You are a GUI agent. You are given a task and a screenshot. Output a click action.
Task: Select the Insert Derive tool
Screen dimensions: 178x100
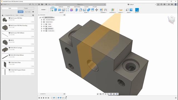(x=127, y=10)
